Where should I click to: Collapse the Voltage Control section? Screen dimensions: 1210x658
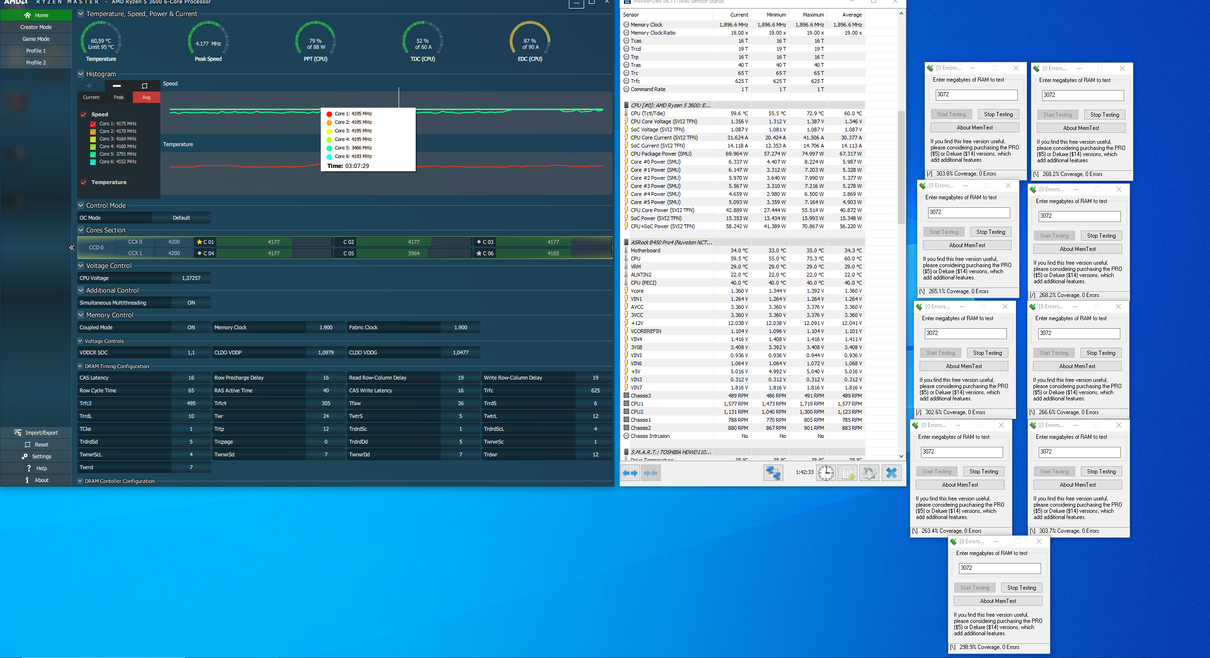point(81,266)
